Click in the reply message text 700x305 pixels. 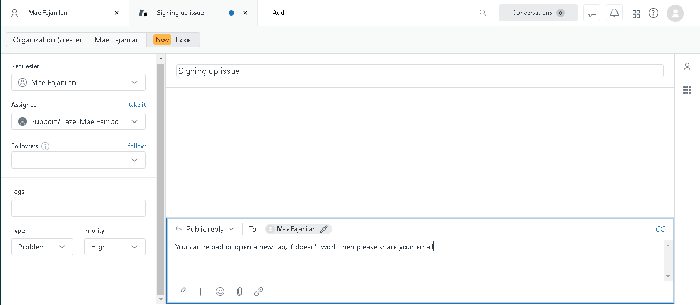click(304, 247)
